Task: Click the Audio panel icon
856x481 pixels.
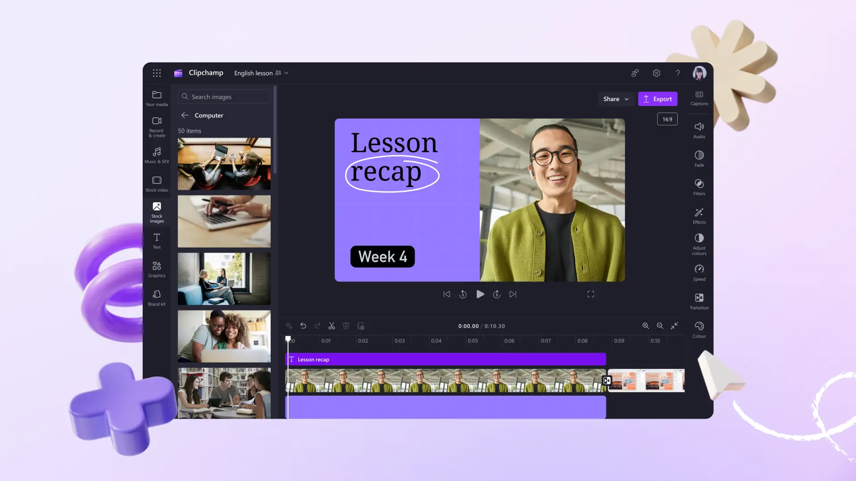Action: point(699,129)
